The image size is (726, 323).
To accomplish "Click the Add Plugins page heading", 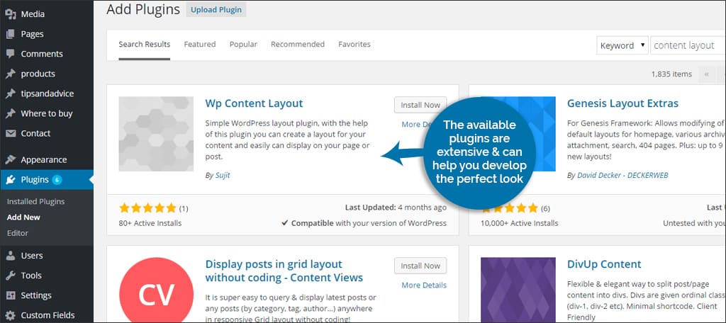I will coord(143,9).
